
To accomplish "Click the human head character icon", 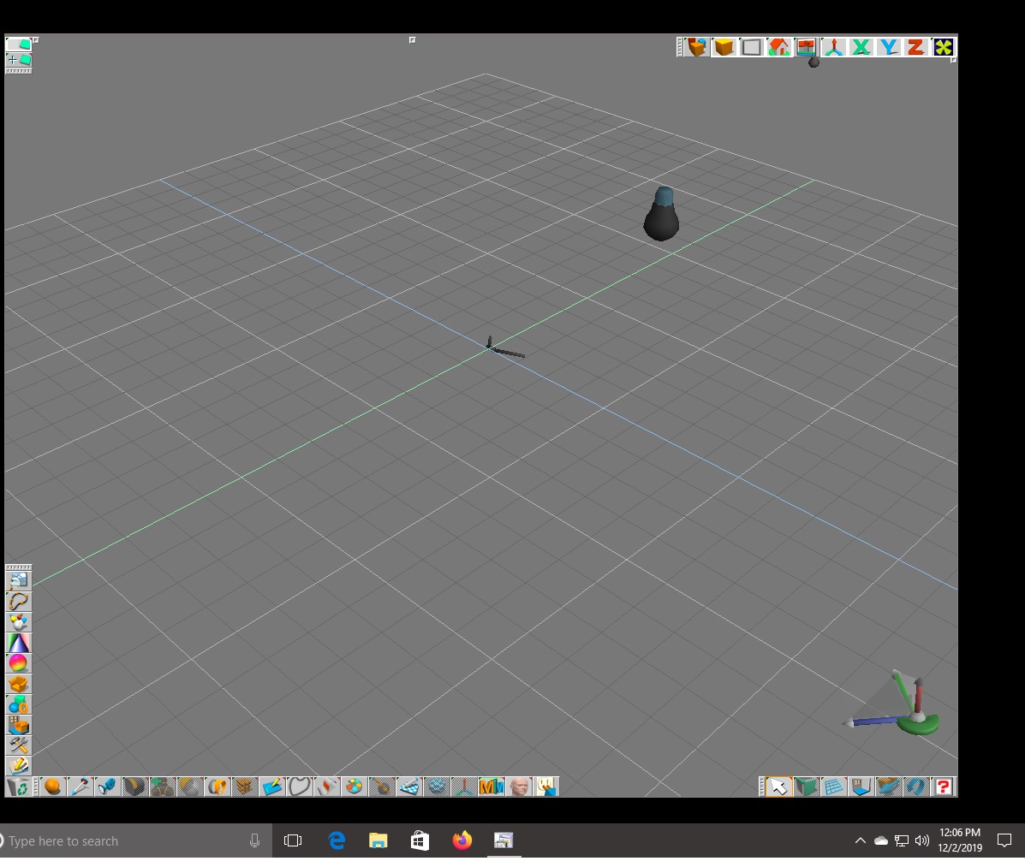I will (519, 787).
